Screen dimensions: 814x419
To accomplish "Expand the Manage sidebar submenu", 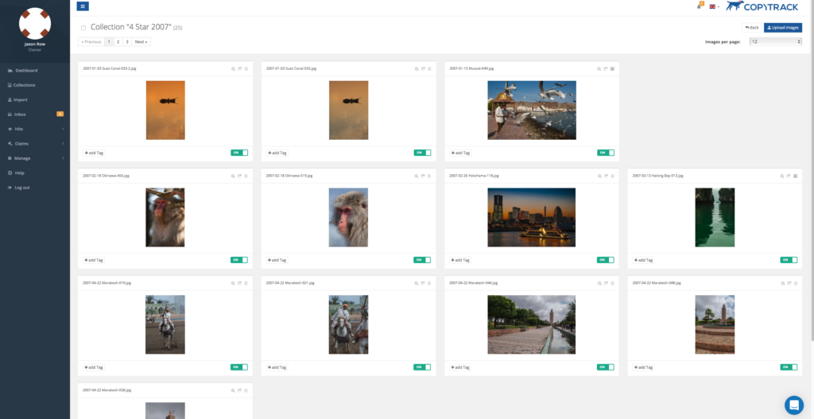I will pyautogui.click(x=35, y=158).
